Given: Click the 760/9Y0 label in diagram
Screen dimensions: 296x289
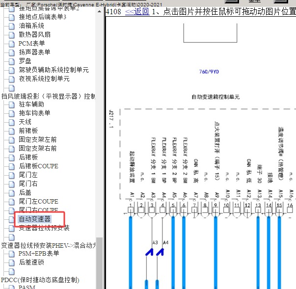Looking at the screenshot, I should pyautogui.click(x=209, y=72).
